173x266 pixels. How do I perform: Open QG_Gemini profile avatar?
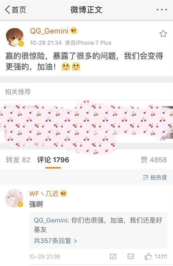pos(15,37)
